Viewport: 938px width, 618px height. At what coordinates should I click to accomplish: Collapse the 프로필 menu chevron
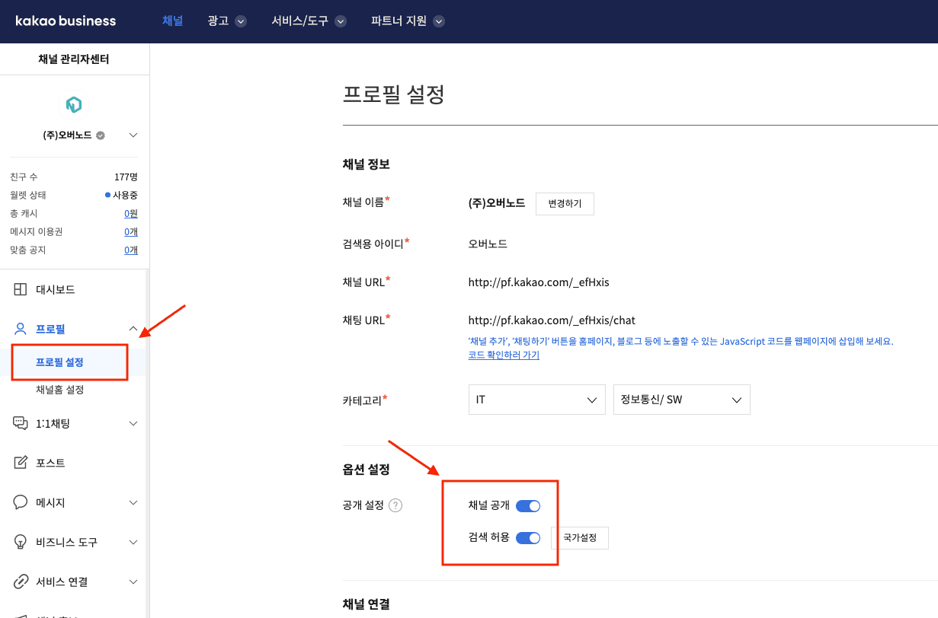133,329
